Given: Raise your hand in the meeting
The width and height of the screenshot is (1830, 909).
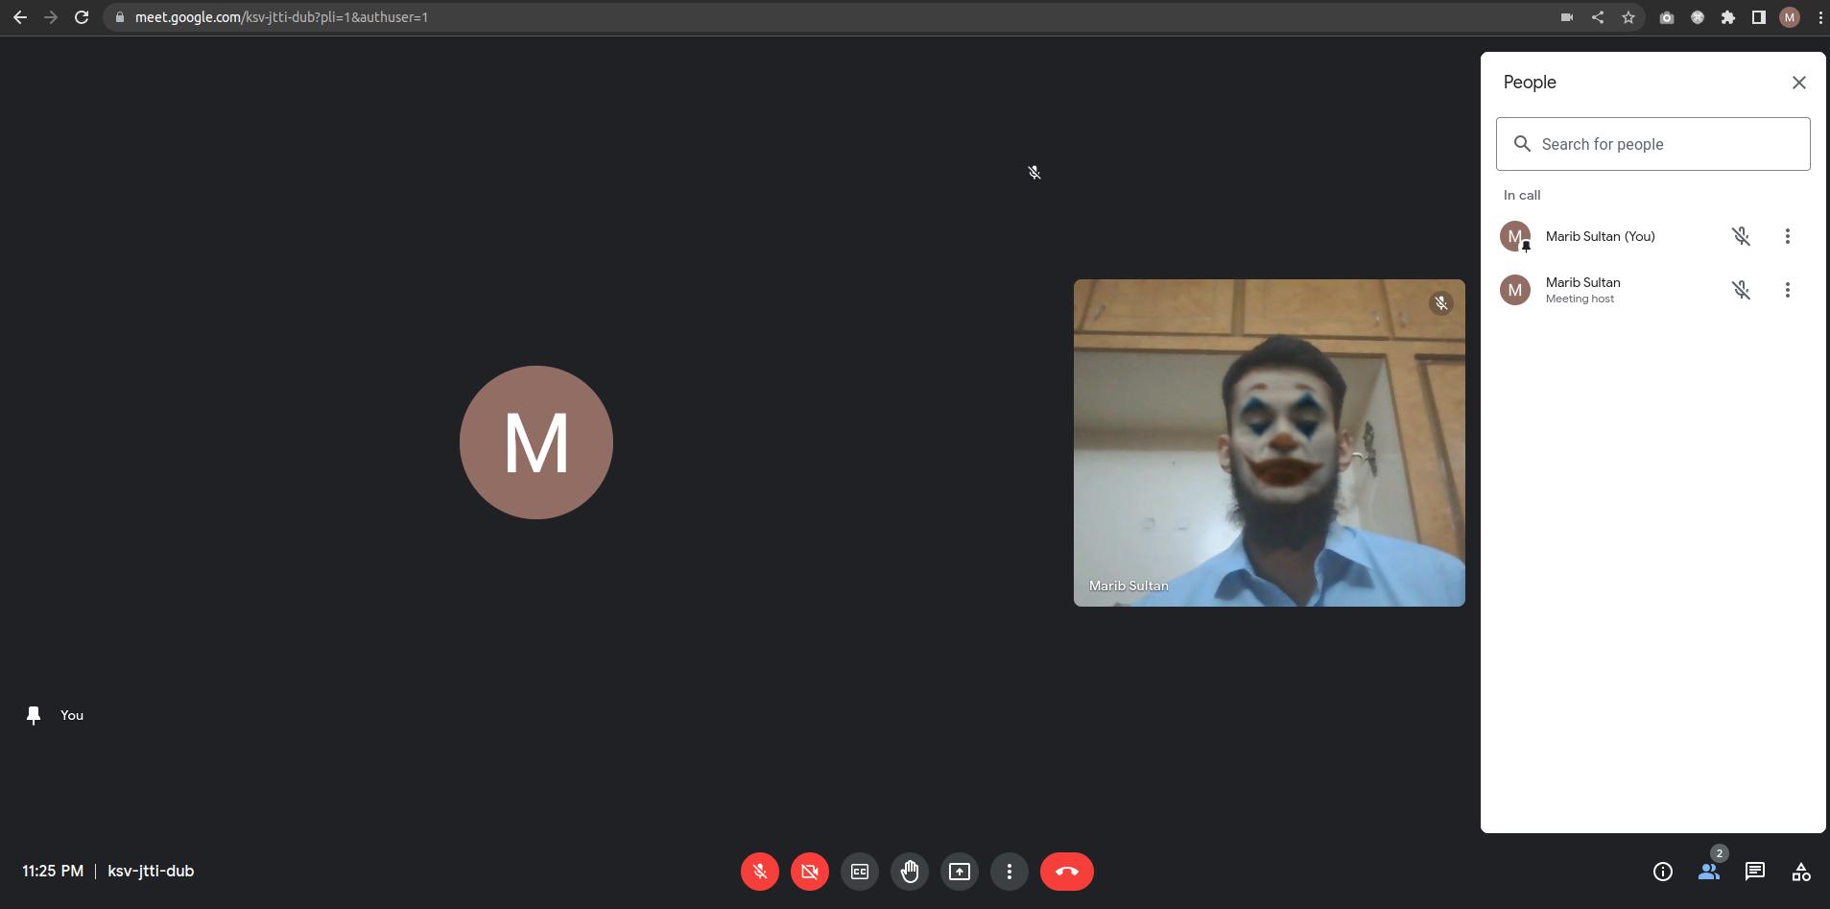Looking at the screenshot, I should pyautogui.click(x=909, y=872).
